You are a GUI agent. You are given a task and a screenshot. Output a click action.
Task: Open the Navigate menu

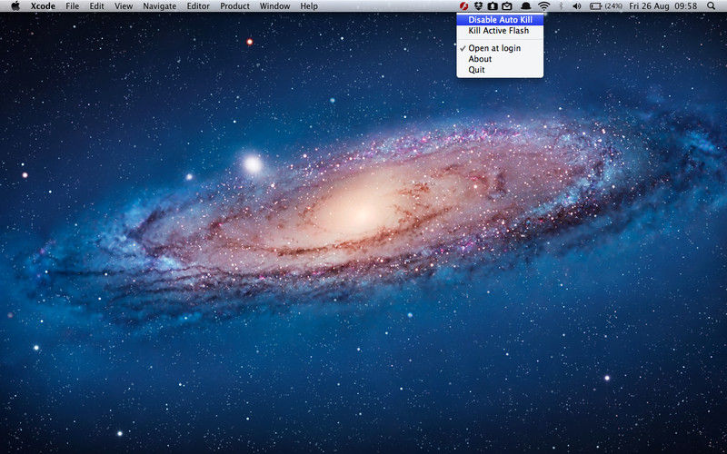(x=160, y=6)
